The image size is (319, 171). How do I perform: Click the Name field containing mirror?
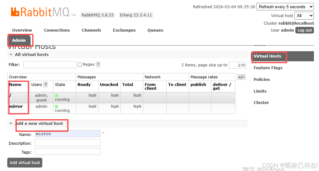tap(68, 134)
